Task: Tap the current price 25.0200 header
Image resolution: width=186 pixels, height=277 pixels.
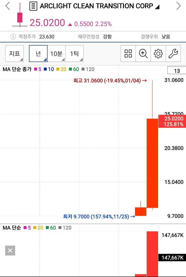Action: (47, 23)
